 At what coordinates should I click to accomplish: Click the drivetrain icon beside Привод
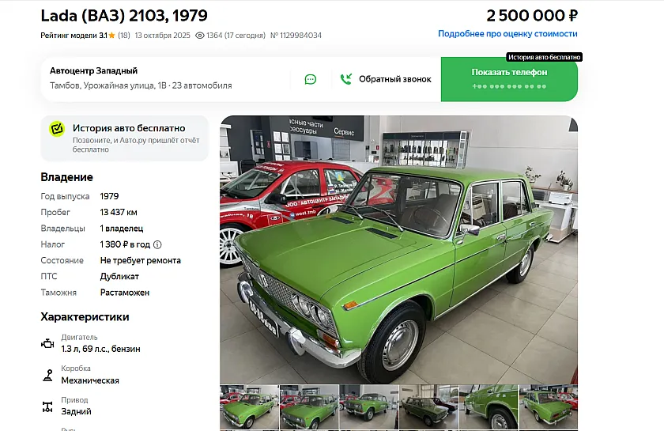tap(47, 406)
